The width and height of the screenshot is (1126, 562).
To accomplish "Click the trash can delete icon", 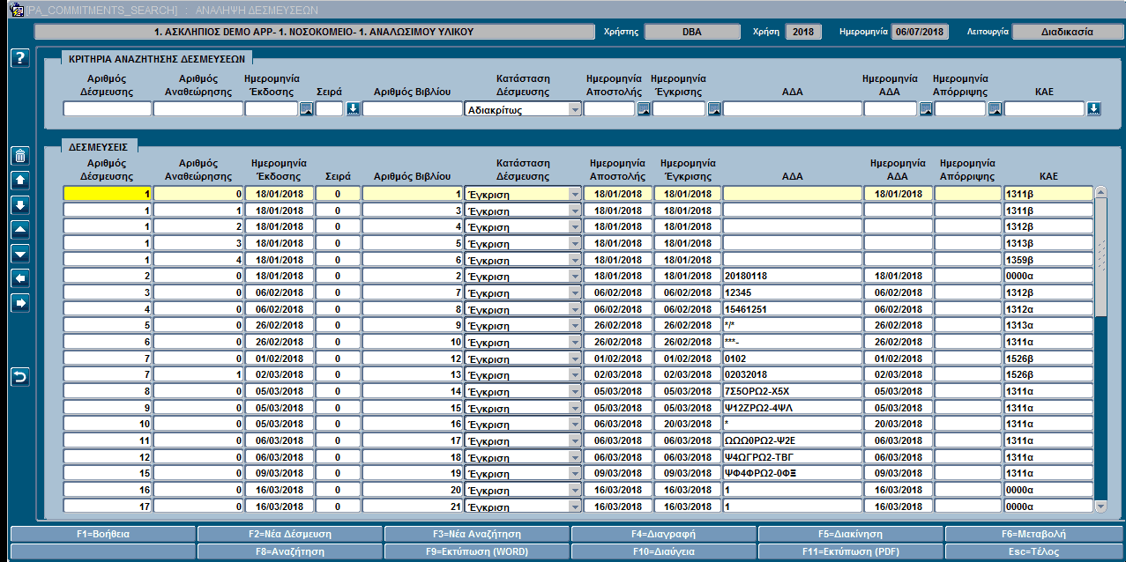I will tap(21, 157).
